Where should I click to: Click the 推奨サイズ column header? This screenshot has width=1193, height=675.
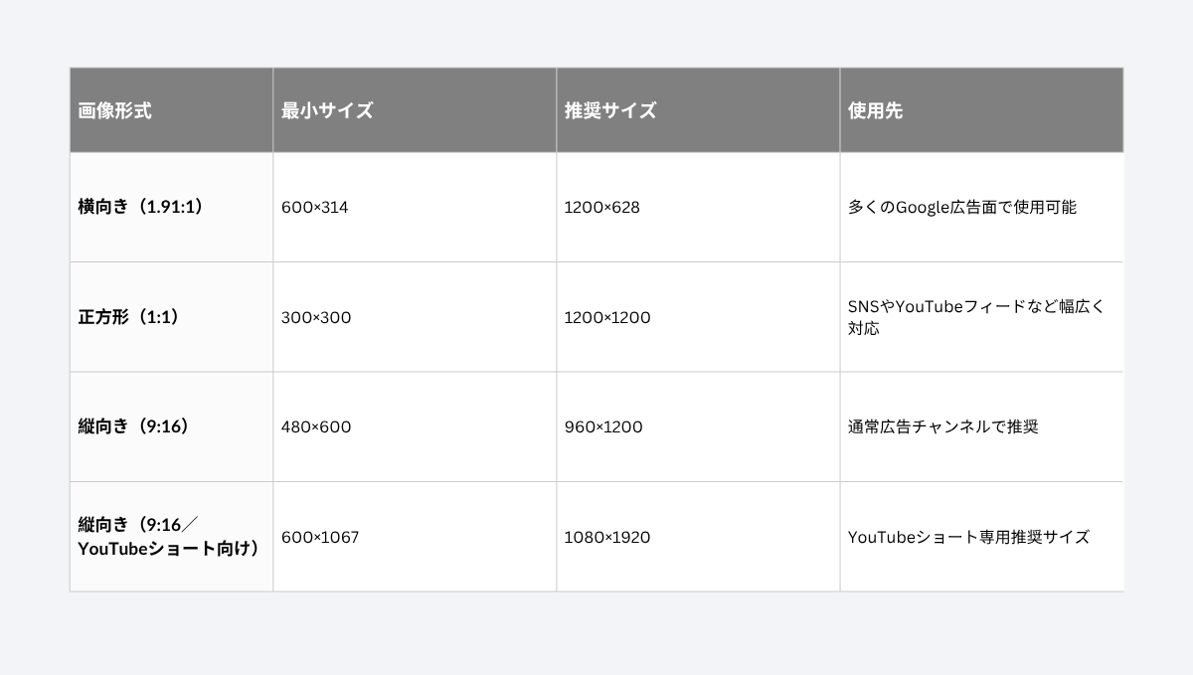(698, 110)
